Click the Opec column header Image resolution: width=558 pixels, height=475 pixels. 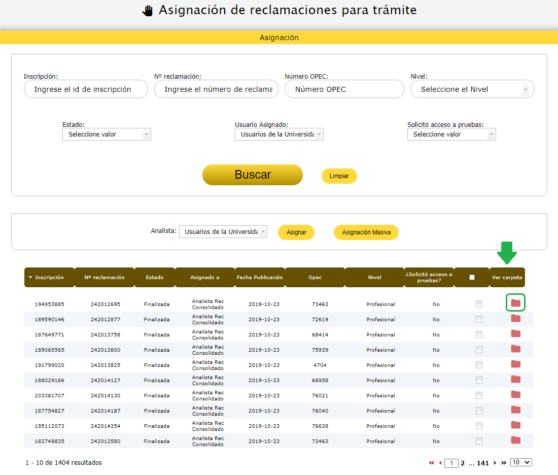click(315, 278)
